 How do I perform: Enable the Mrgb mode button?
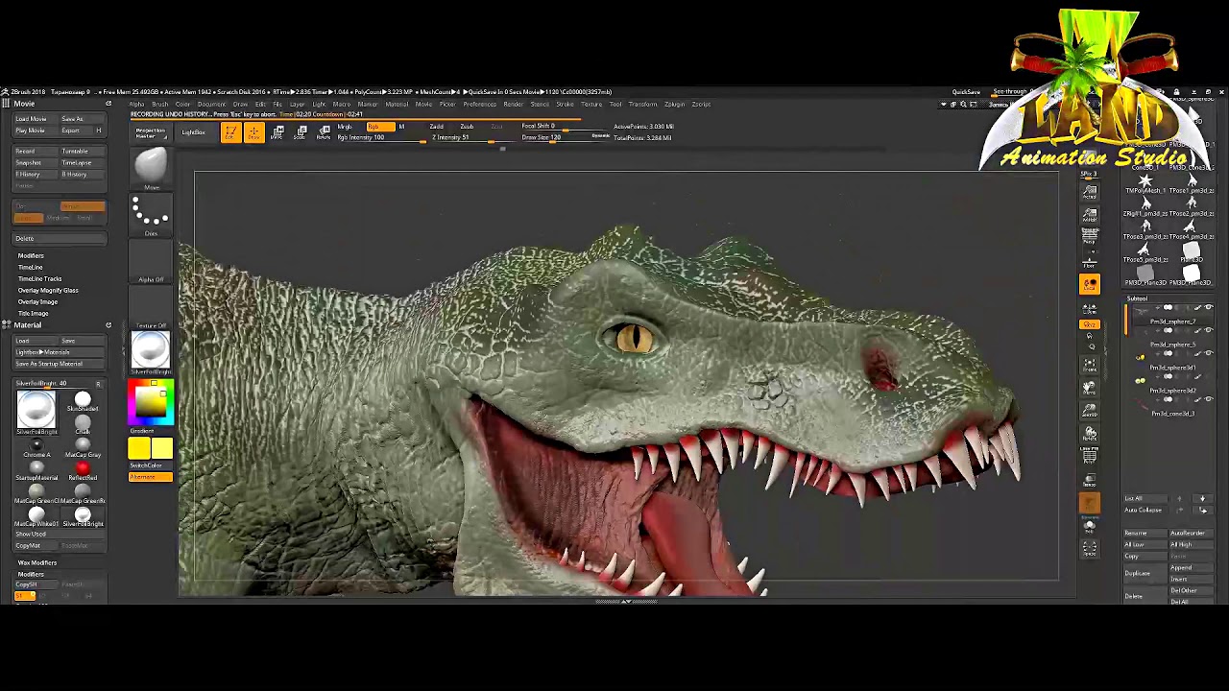click(x=345, y=127)
